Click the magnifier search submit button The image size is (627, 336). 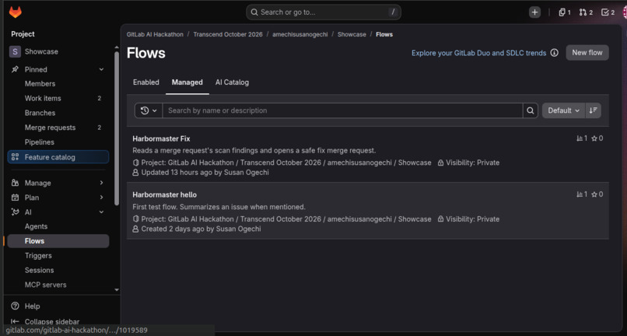click(x=531, y=110)
